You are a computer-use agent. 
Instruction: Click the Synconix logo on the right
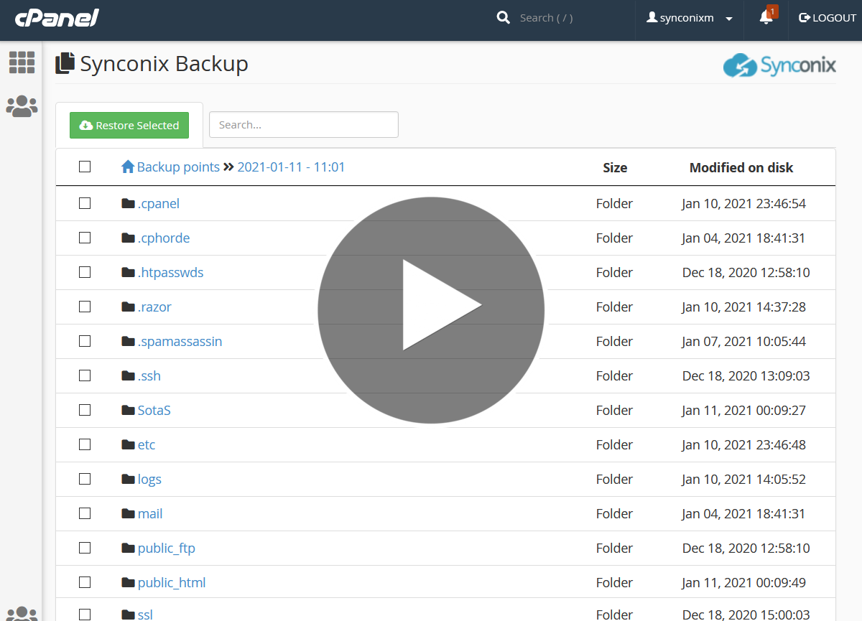click(x=779, y=65)
